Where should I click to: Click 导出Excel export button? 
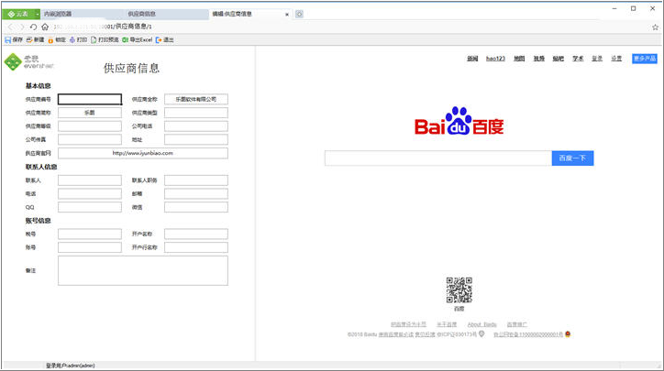pyautogui.click(x=138, y=39)
